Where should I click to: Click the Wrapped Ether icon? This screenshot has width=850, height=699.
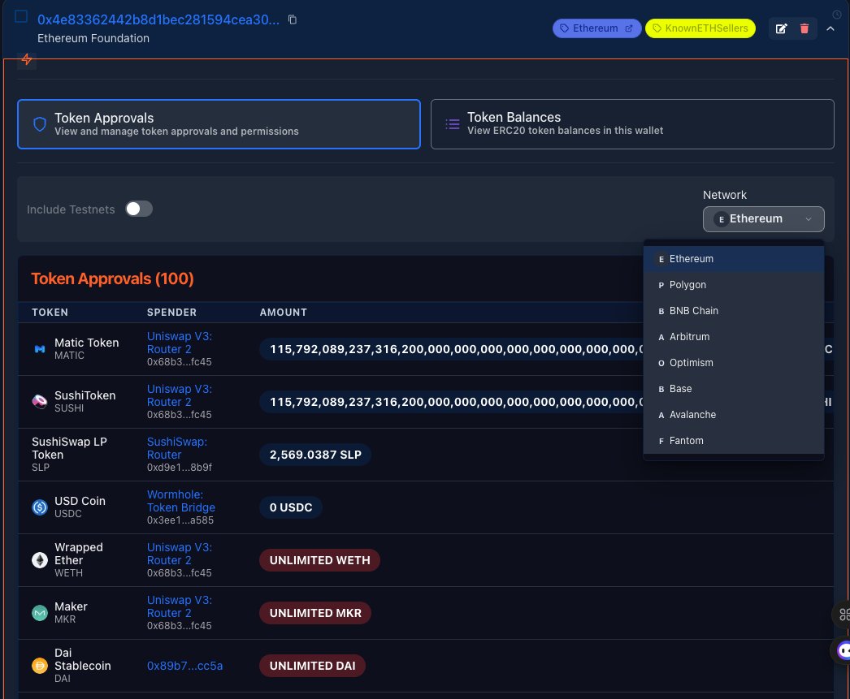pyautogui.click(x=40, y=560)
